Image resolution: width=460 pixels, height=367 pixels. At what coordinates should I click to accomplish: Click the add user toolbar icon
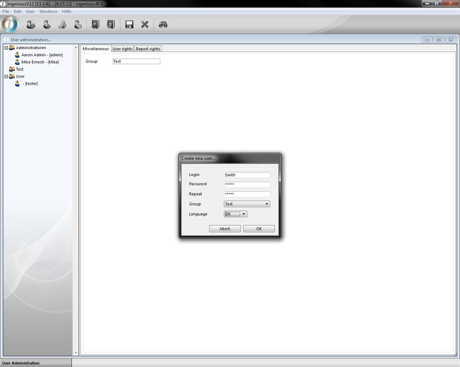point(46,25)
